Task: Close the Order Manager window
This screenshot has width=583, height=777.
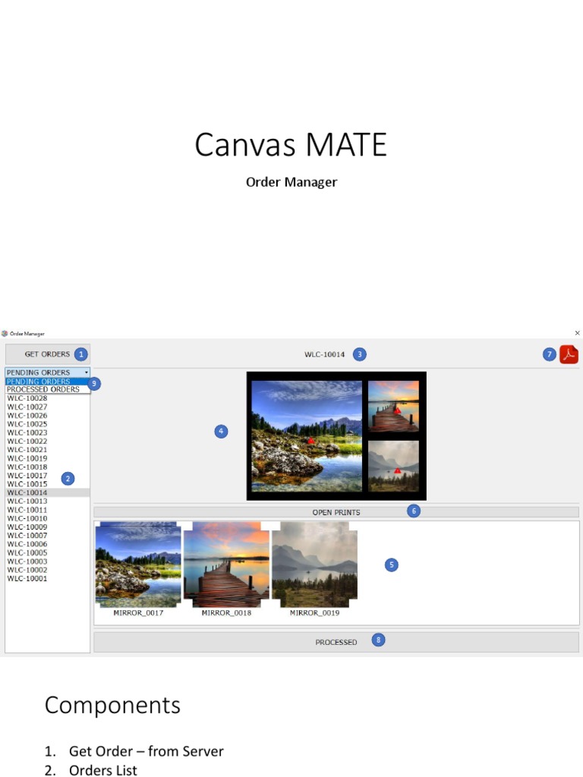Action: click(x=577, y=333)
